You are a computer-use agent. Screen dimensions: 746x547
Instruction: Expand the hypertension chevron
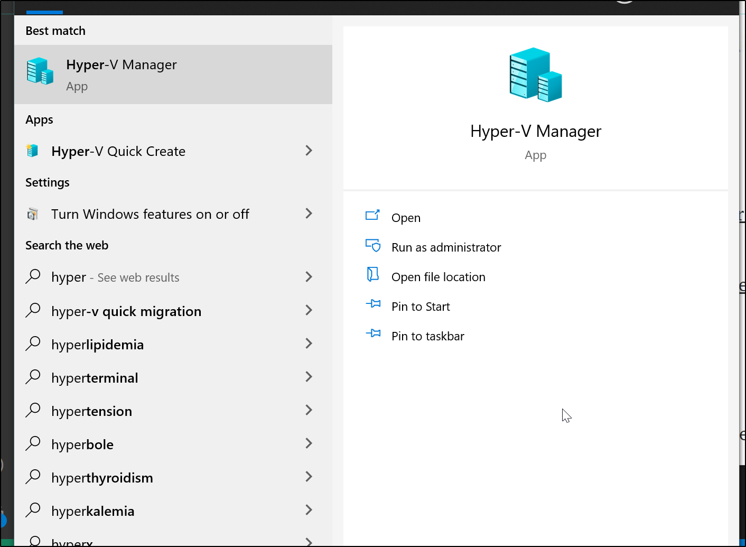tap(309, 410)
